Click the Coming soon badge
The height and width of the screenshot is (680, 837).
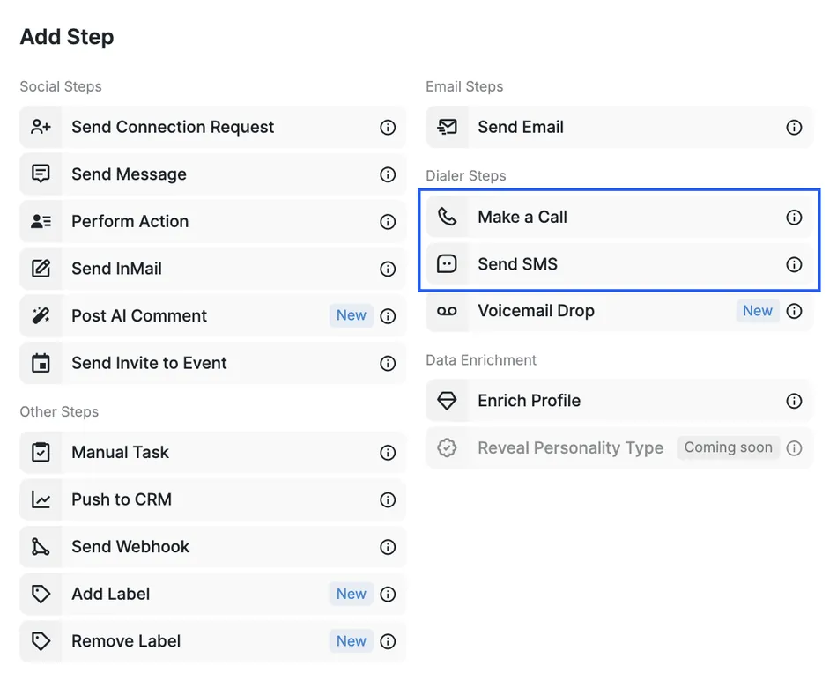728,447
